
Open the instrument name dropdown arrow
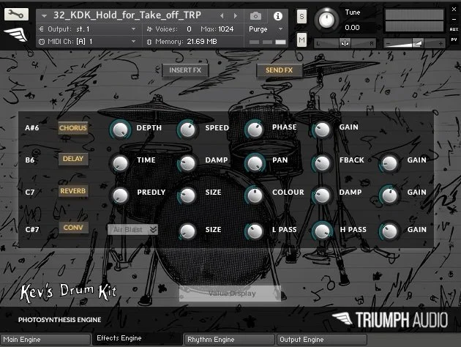pos(44,15)
